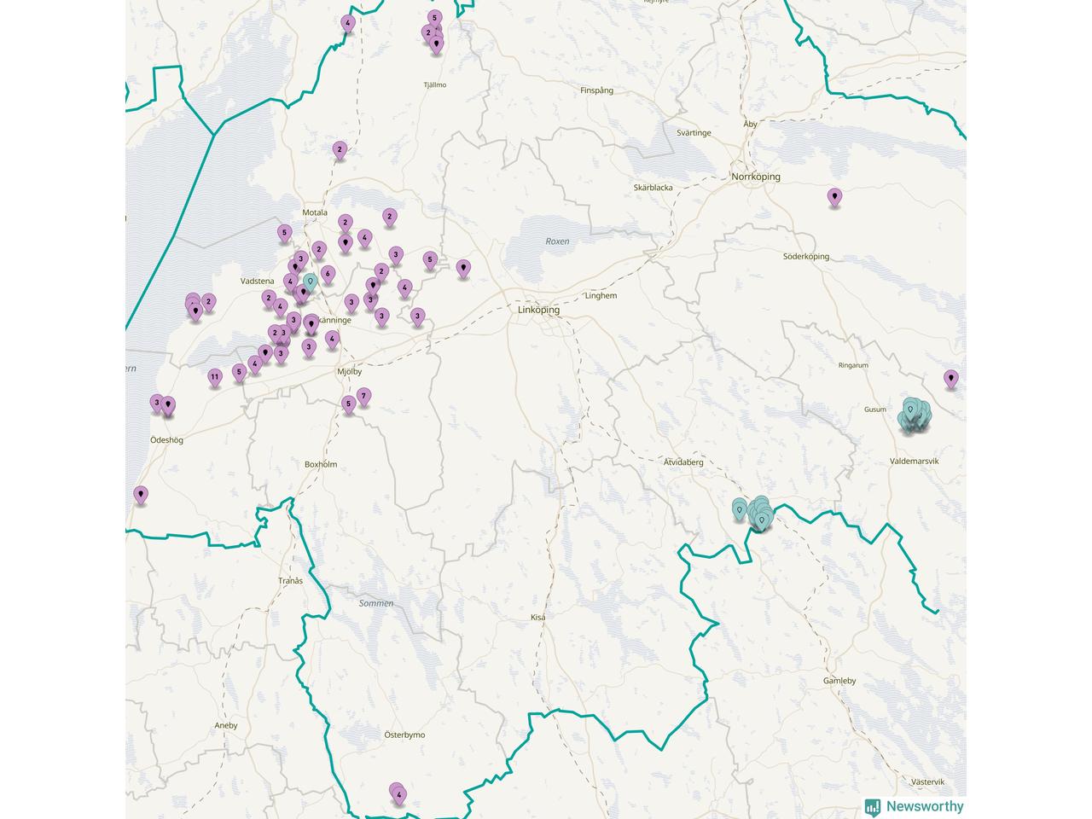
Task: Select the Sommen lake label
Action: pos(376,603)
